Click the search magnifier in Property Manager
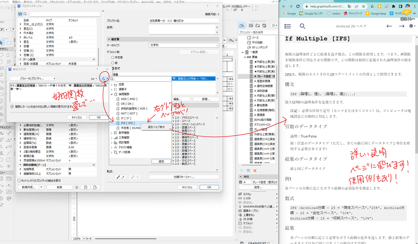 (25, 14)
